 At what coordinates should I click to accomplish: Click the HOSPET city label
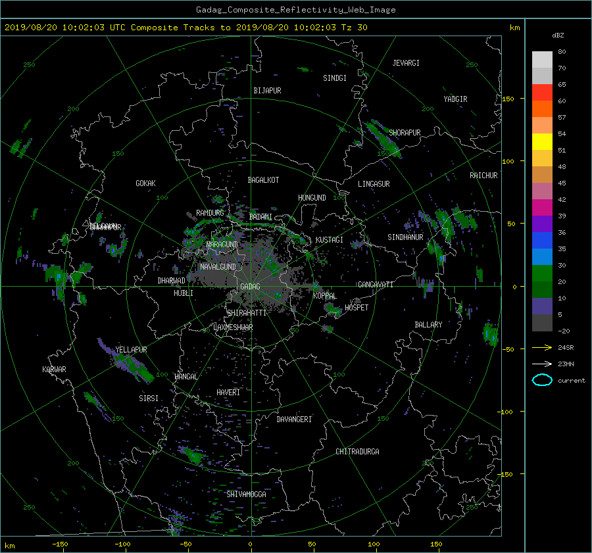[x=357, y=308]
